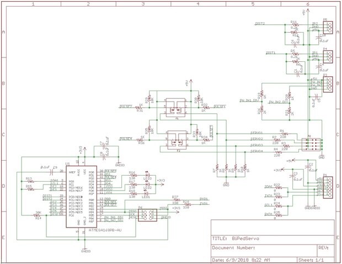Select the LED2 diode symbol
Viewport: 342px width, 264px height.
click(147, 184)
